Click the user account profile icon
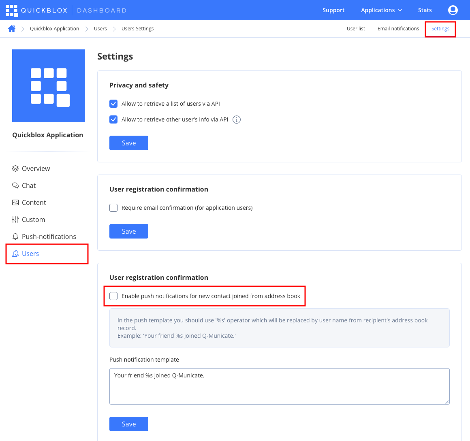The width and height of the screenshot is (470, 441). click(453, 10)
